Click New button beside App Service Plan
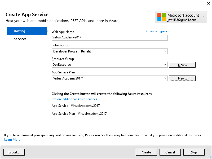The image size is (212, 159). click(182, 78)
